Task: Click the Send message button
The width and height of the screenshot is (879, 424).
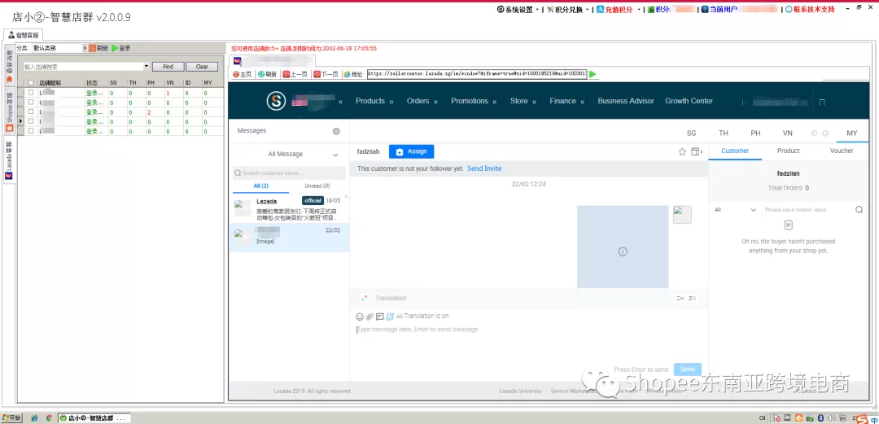Action: point(687,369)
